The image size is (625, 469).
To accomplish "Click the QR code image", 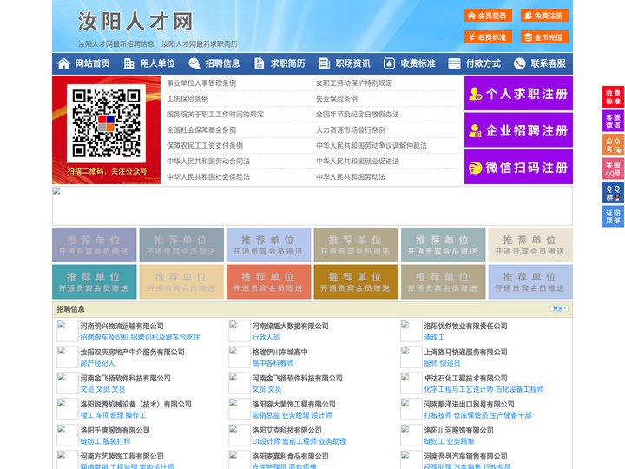I will 106,123.
